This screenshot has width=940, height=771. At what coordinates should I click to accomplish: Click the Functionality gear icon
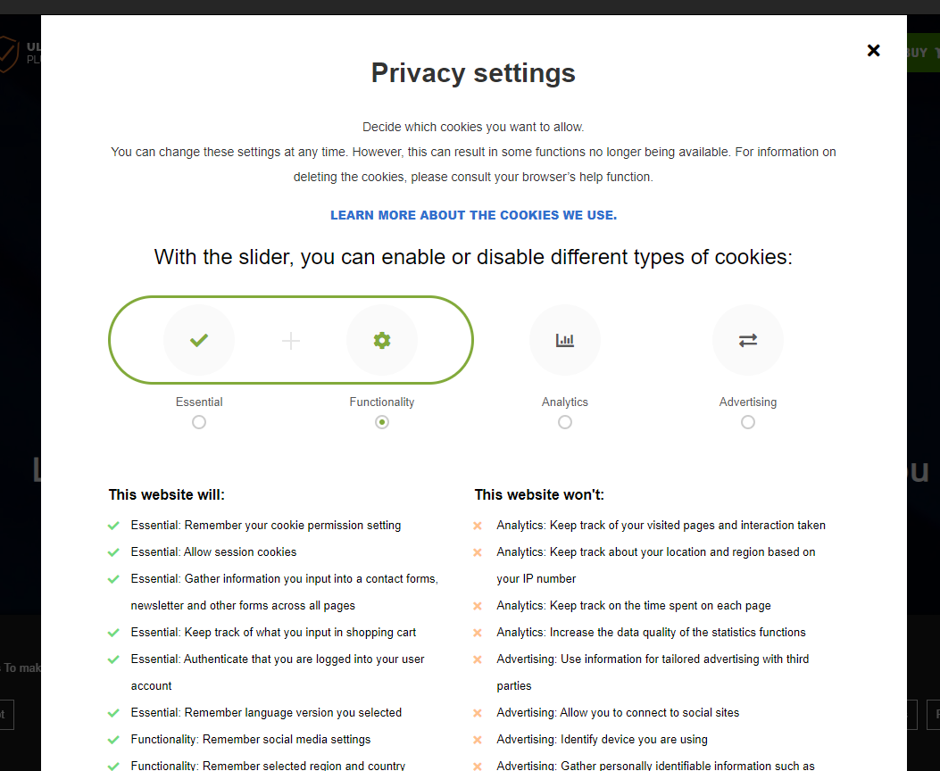(x=382, y=340)
